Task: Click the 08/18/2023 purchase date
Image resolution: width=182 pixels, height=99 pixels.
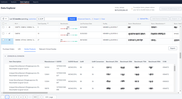Action: pyautogui.click(x=84, y=40)
